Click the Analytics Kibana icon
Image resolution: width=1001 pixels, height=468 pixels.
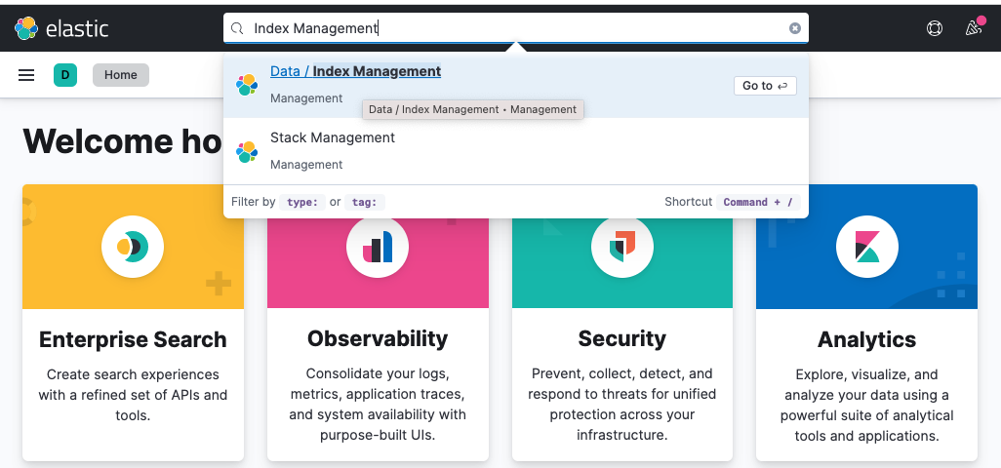pyautogui.click(x=867, y=247)
